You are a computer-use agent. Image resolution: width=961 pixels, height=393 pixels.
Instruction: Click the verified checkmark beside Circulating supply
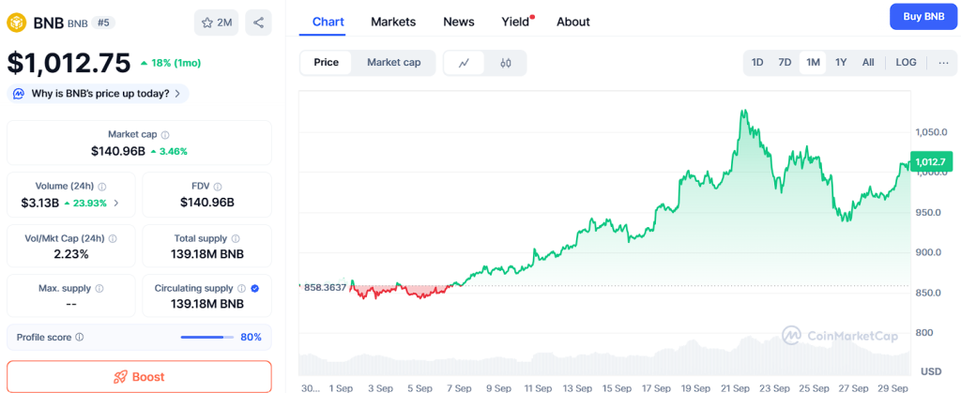click(x=255, y=288)
